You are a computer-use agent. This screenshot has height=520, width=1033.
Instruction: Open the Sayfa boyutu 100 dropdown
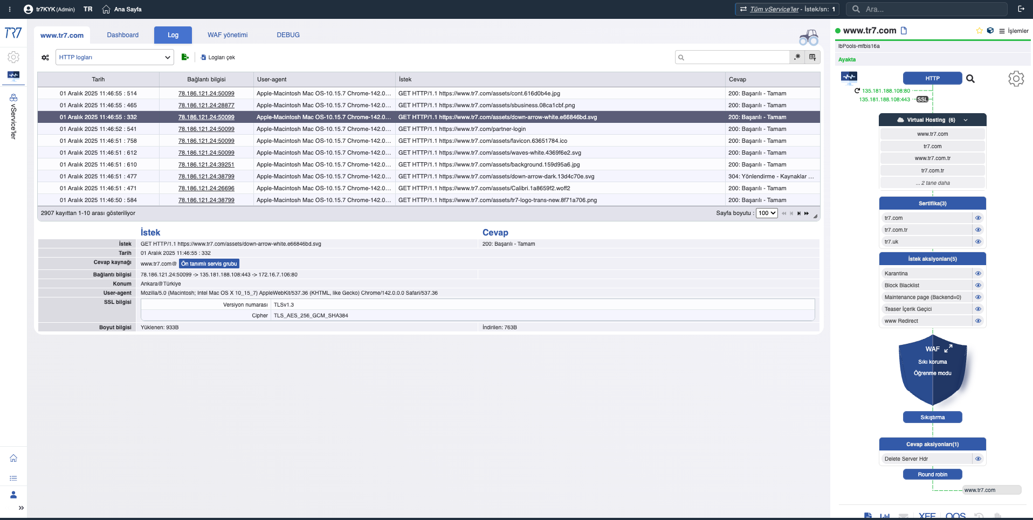point(767,213)
